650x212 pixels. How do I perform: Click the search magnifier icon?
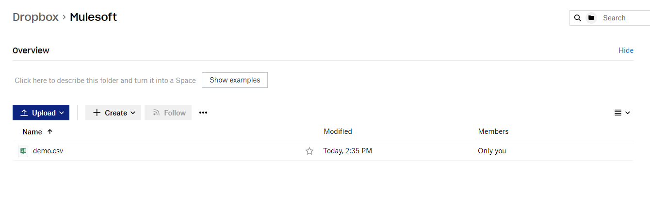click(577, 18)
